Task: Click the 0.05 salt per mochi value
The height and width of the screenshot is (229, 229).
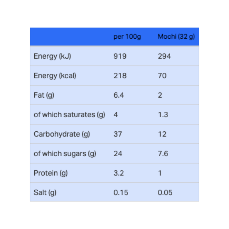Action: [x=165, y=192]
